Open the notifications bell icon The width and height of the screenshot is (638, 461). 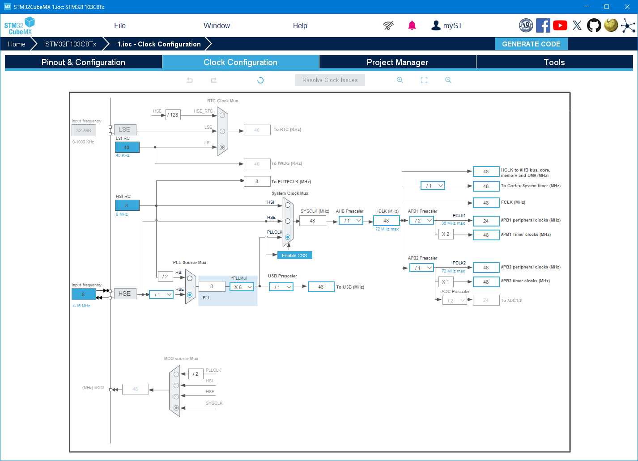pos(412,25)
